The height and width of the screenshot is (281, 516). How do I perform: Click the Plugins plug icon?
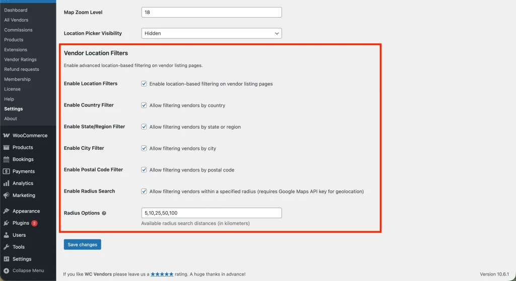pos(6,223)
